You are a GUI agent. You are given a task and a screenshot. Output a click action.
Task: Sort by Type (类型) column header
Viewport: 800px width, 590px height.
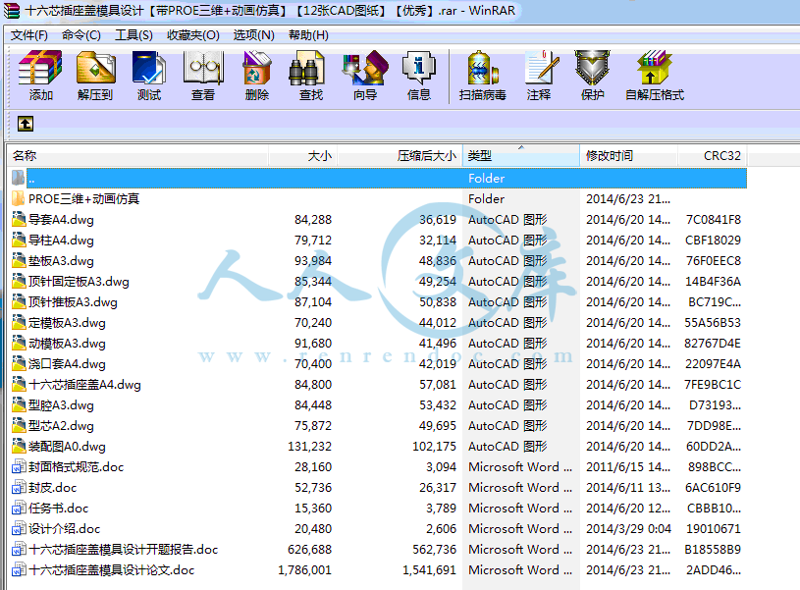(x=521, y=156)
